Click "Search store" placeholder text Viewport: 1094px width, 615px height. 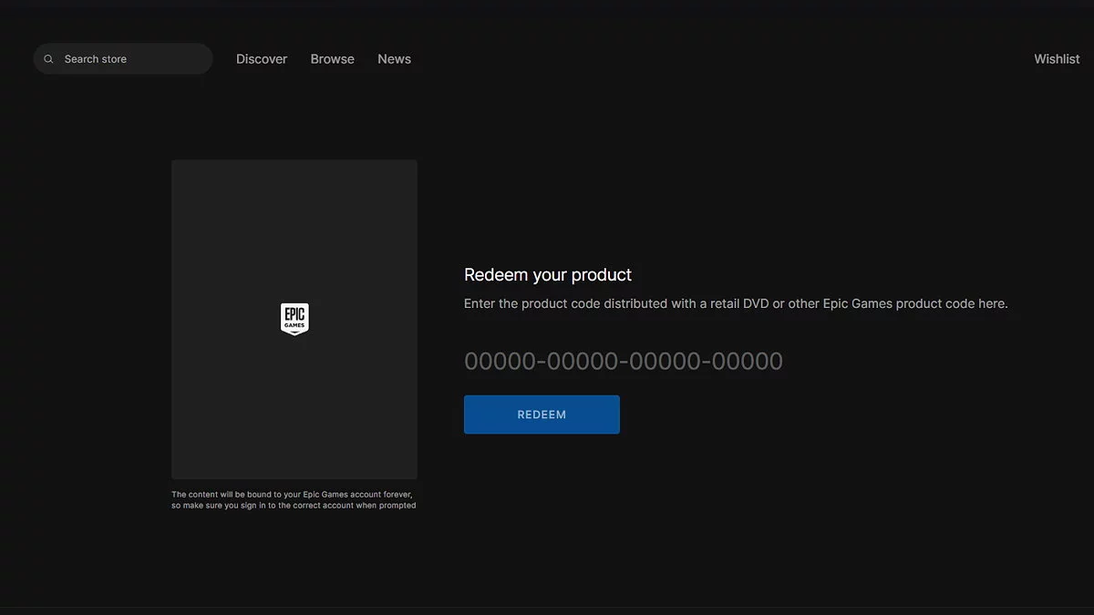tap(96, 59)
